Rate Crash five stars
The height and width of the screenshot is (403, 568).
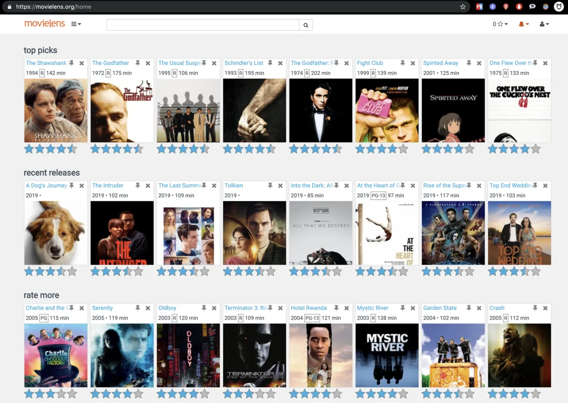(535, 394)
